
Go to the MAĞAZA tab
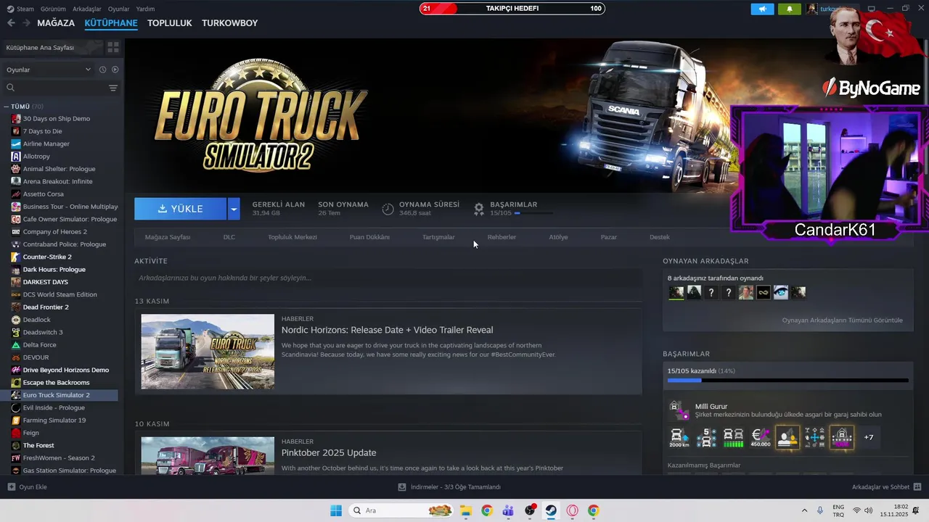point(56,22)
